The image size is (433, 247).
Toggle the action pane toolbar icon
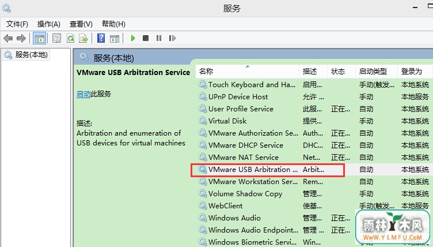tap(115, 39)
